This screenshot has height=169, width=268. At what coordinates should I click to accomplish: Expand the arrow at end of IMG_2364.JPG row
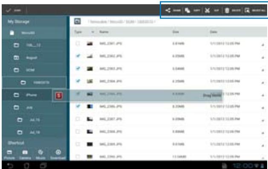[x=263, y=83]
